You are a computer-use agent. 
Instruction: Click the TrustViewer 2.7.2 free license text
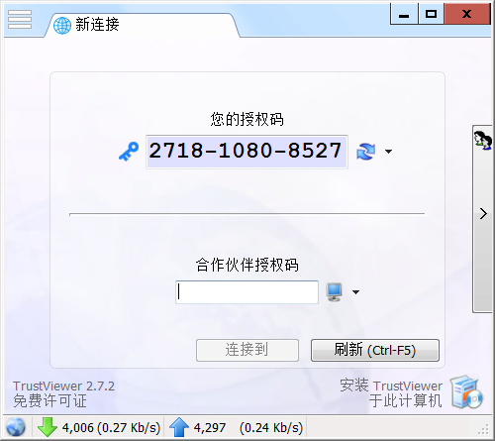tap(63, 393)
